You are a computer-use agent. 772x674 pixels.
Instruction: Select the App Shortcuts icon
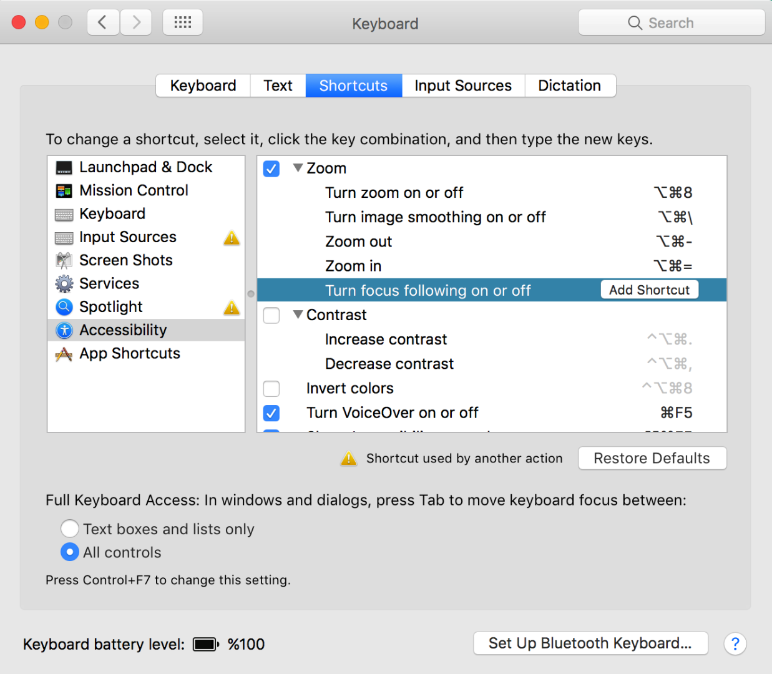[64, 353]
